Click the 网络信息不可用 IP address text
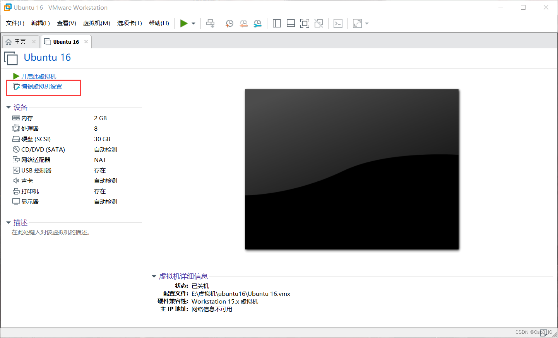Screen dimensions: 558x338 [x=212, y=309]
